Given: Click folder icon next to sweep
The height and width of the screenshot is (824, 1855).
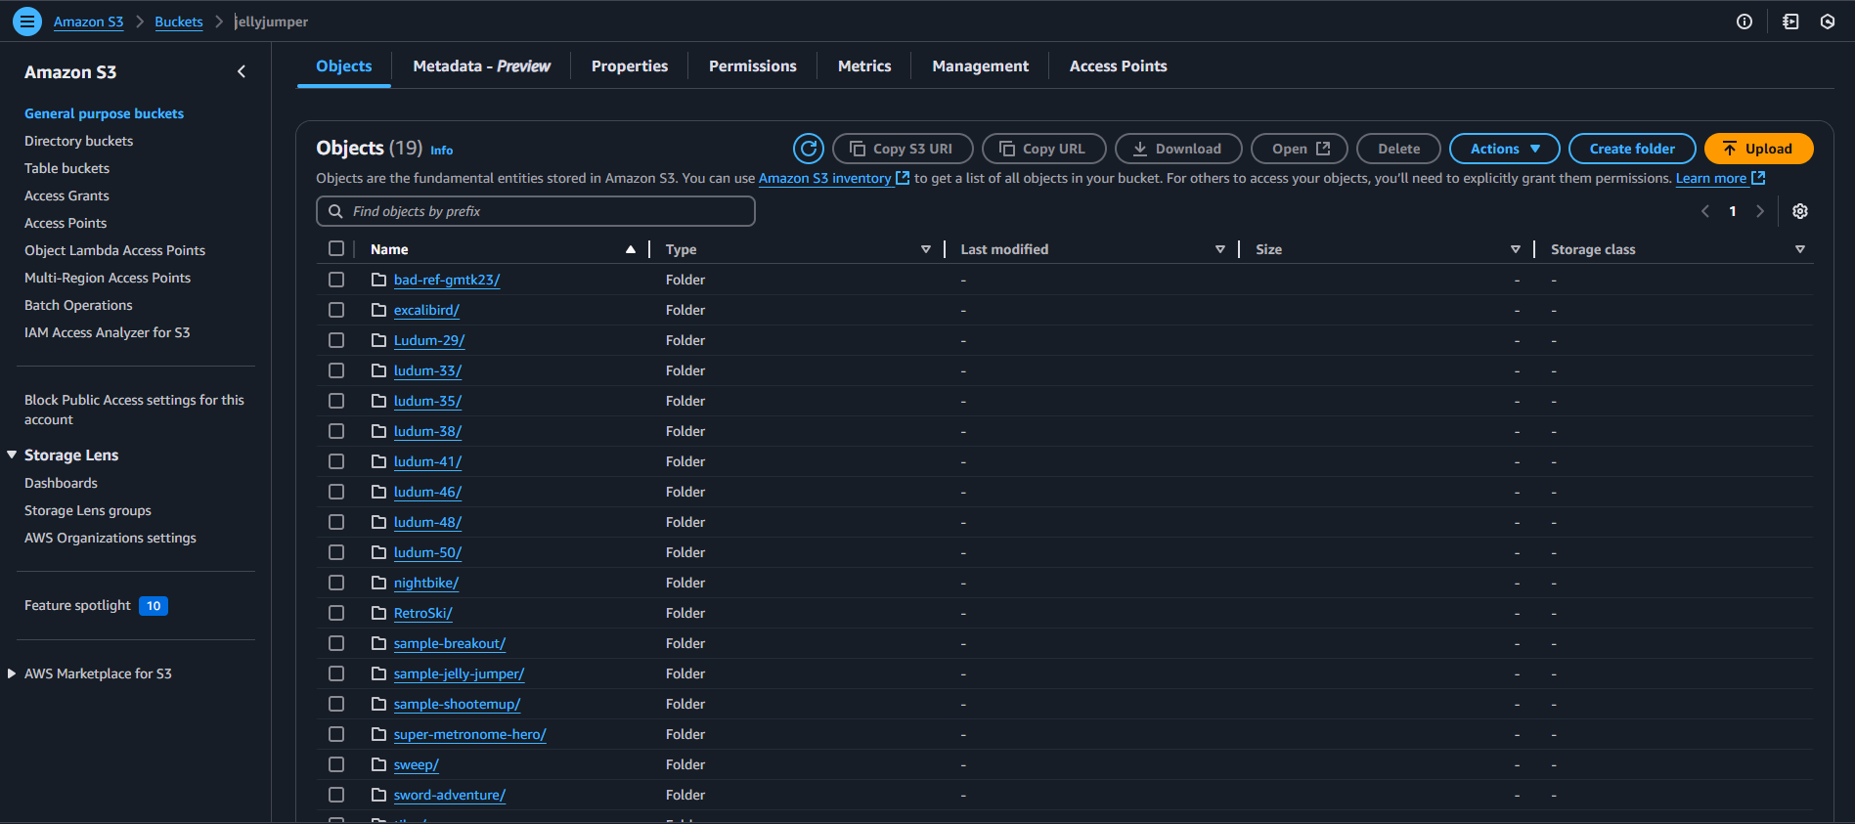Looking at the screenshot, I should coord(379,764).
